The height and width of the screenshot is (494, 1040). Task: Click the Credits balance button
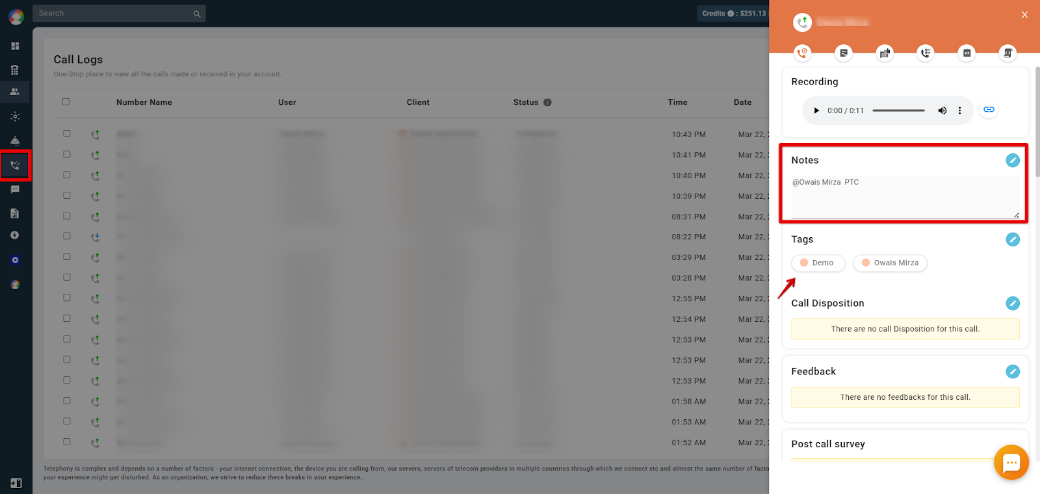pos(733,14)
